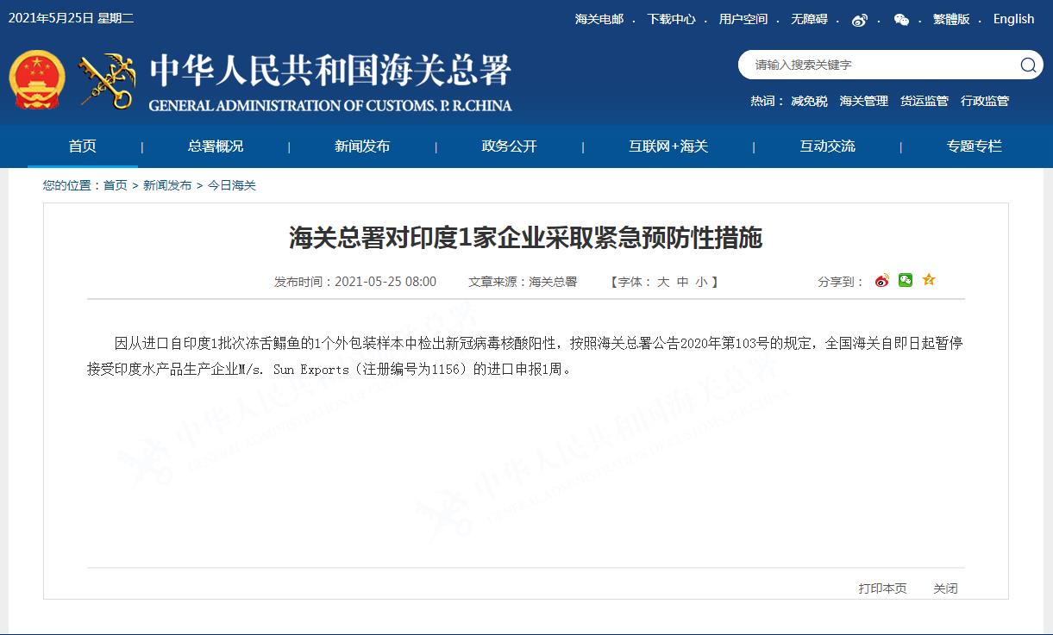Screen dimensions: 1053x635
Task: Click the search magnifier icon
Action: (x=1028, y=65)
